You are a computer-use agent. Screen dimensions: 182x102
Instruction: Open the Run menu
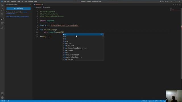(x=26, y=1)
